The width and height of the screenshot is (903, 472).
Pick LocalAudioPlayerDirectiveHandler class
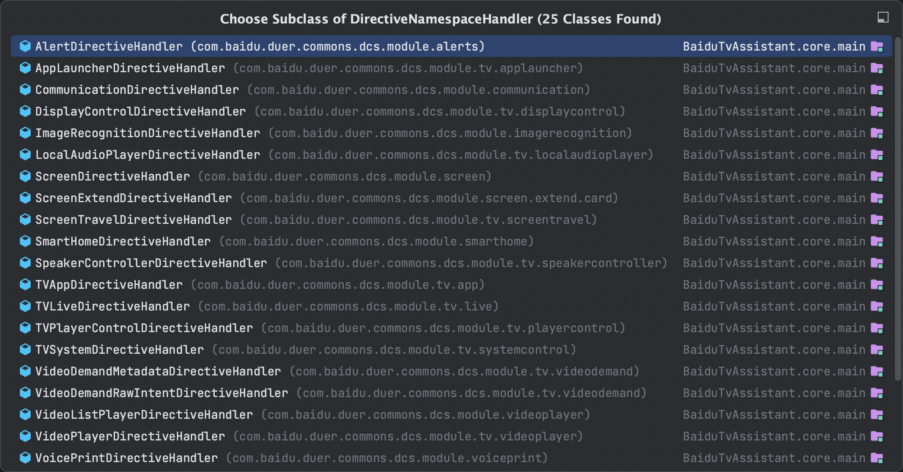coord(147,155)
